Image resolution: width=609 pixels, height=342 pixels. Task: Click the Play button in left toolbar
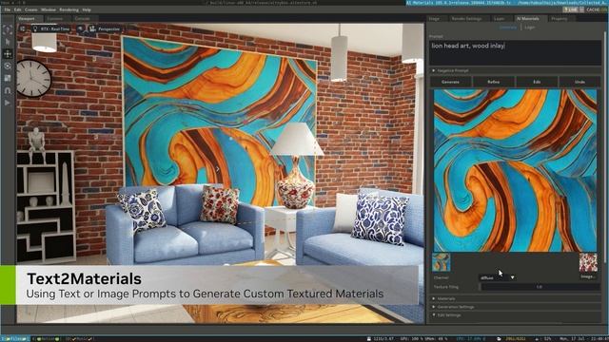point(8,103)
